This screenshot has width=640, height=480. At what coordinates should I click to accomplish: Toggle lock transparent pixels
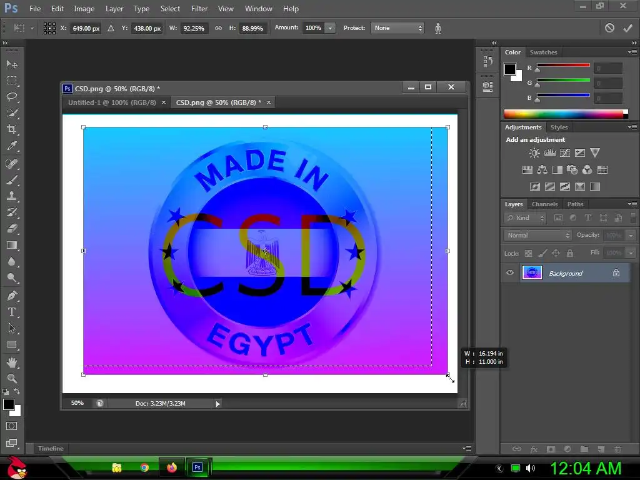(528, 254)
